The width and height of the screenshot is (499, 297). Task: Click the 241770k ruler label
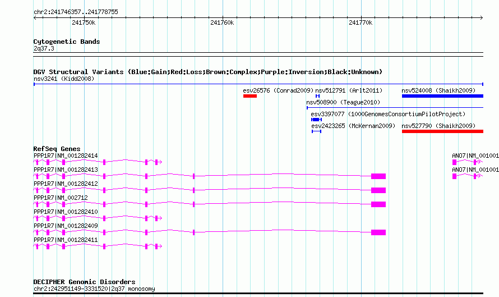361,22
